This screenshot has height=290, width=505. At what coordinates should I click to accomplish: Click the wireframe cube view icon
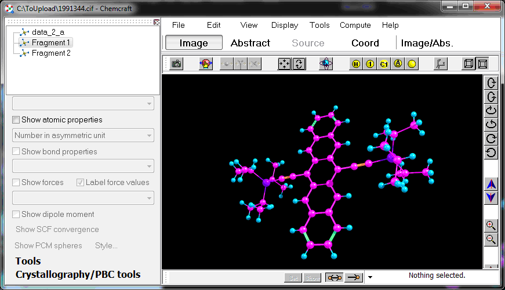tap(468, 64)
